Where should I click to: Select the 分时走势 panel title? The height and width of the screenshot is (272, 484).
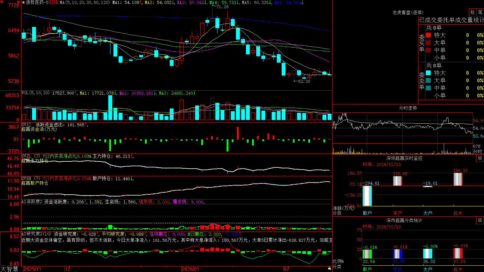pyautogui.click(x=408, y=108)
